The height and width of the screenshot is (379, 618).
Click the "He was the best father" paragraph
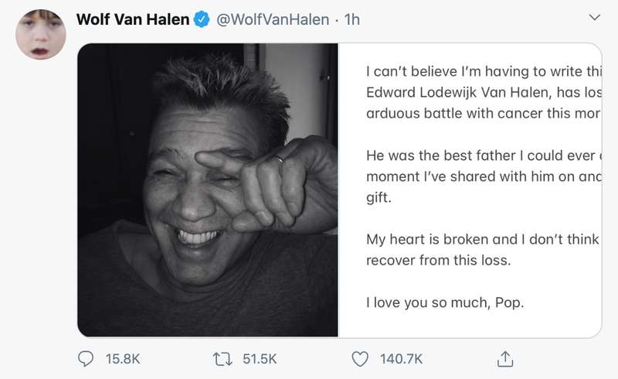tap(482, 176)
